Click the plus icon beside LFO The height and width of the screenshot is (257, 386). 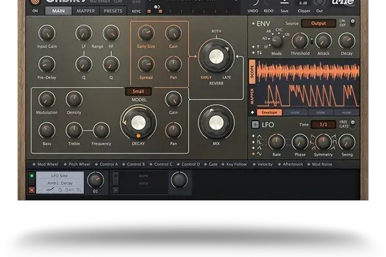point(255,125)
